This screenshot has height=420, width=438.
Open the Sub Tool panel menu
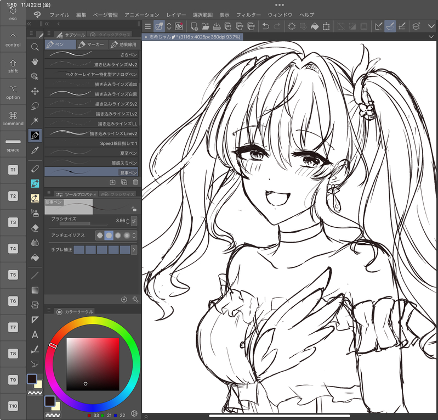[x=49, y=33]
